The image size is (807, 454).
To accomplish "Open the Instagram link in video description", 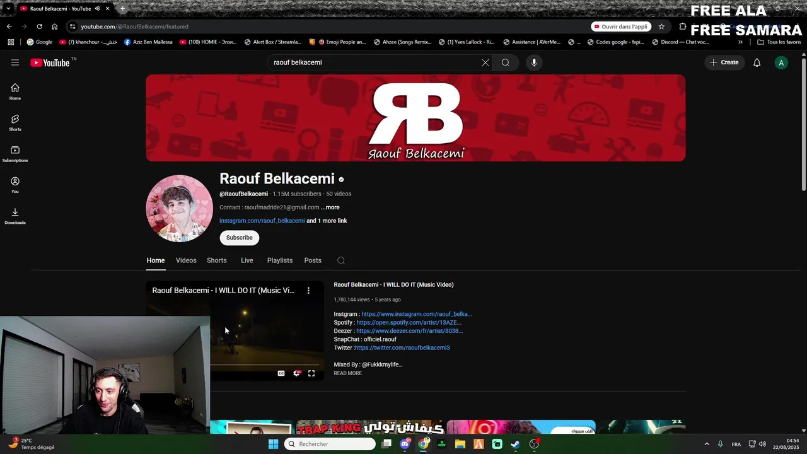I will tap(416, 314).
